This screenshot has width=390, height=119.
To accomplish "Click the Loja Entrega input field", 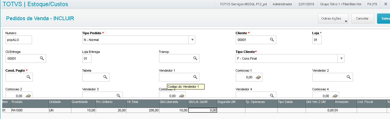I will pos(87,58).
